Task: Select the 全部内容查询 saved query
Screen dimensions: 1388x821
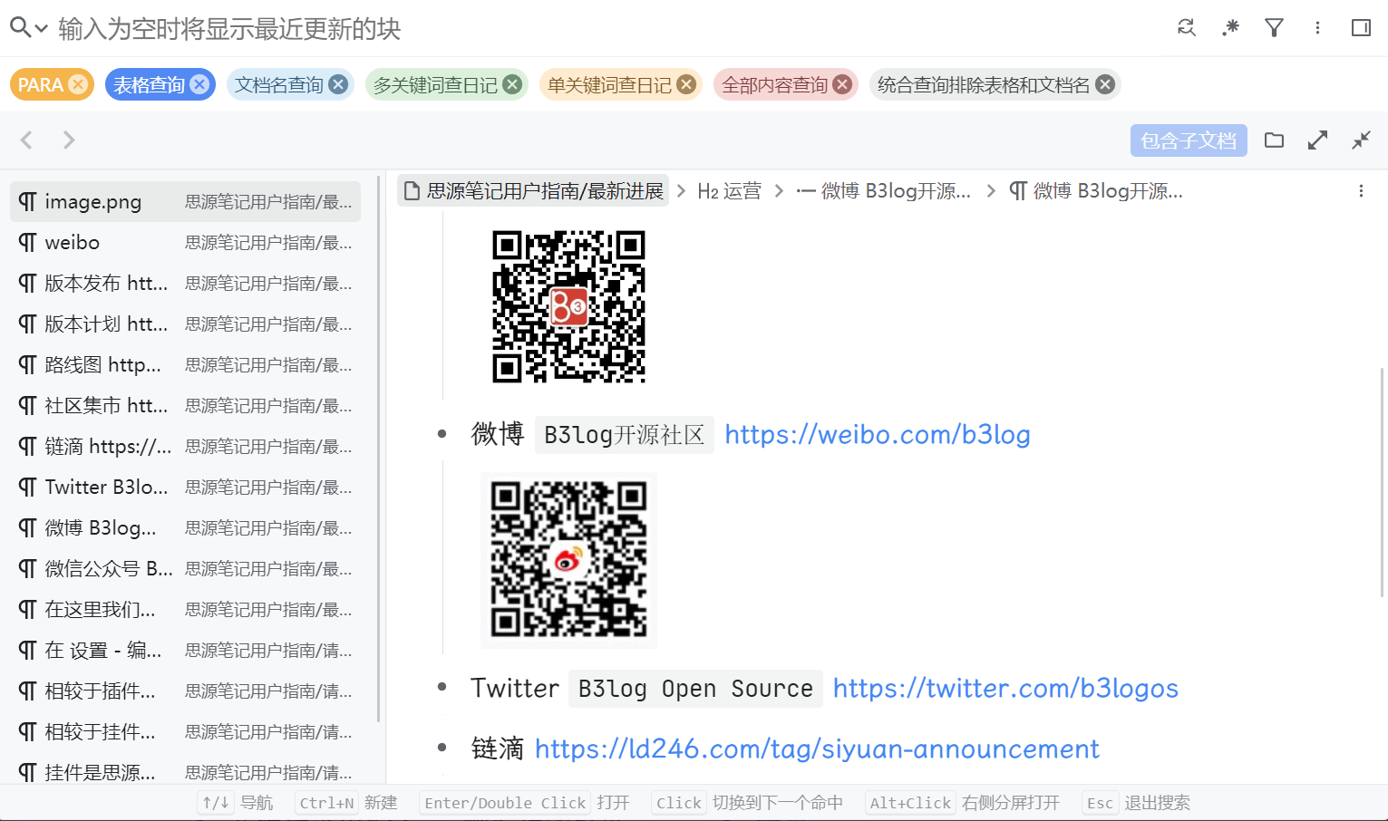Action: (x=775, y=84)
